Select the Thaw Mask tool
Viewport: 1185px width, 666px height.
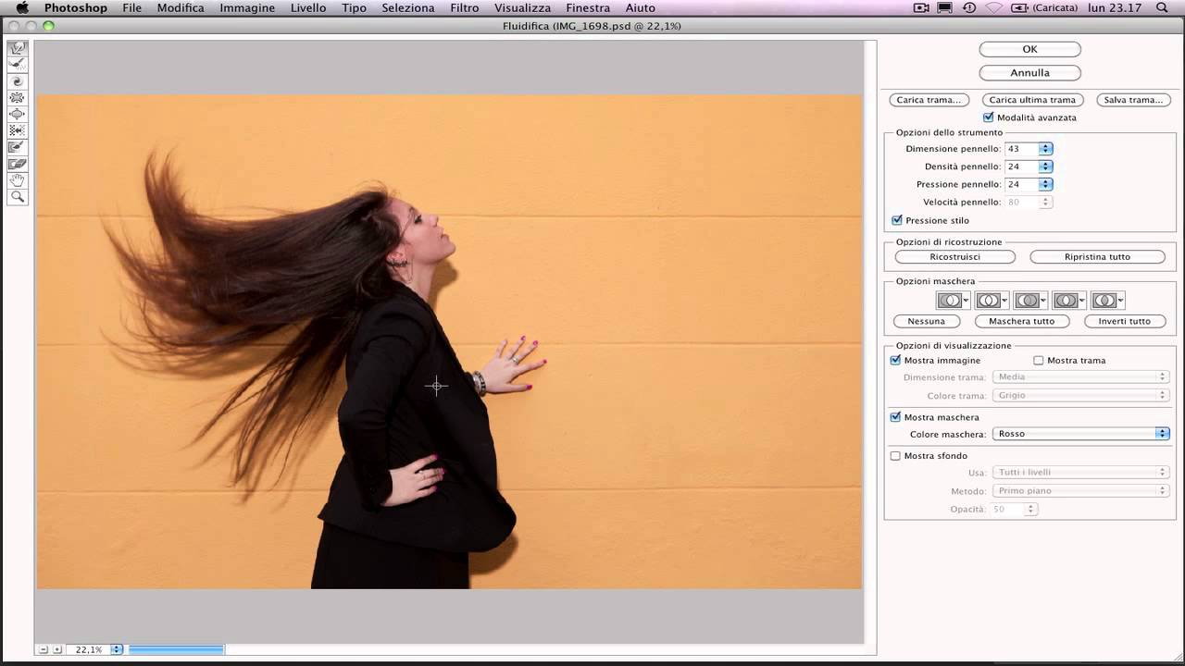tap(17, 165)
